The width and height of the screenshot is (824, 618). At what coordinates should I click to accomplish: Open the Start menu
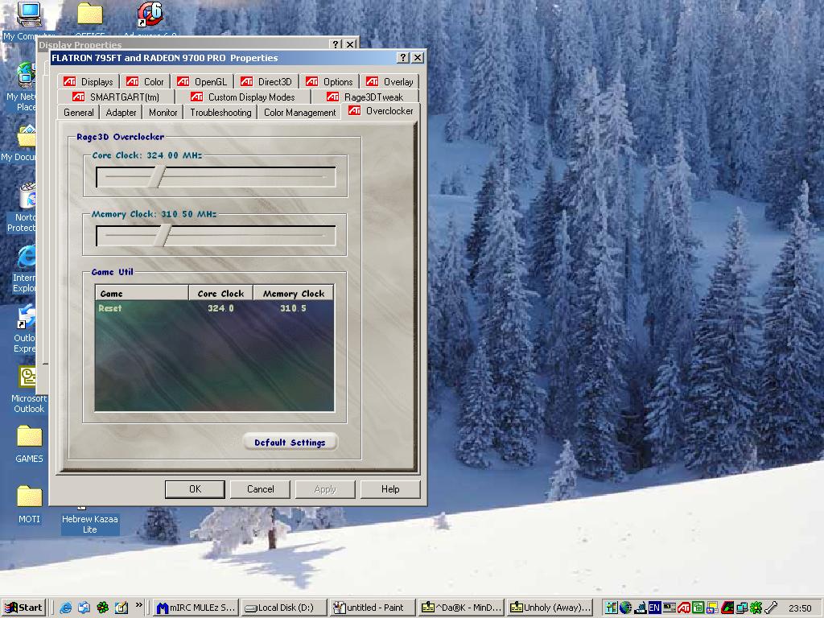pos(24,608)
